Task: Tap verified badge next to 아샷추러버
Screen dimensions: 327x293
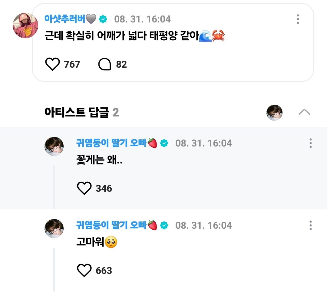Action: 103,19
